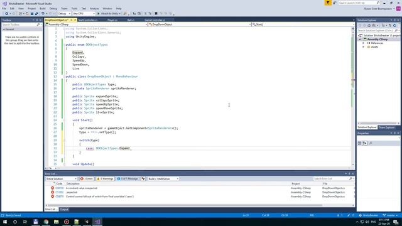Click the Save file toolbar icon
Image resolution: width=402 pixels, height=226 pixels.
point(32,14)
